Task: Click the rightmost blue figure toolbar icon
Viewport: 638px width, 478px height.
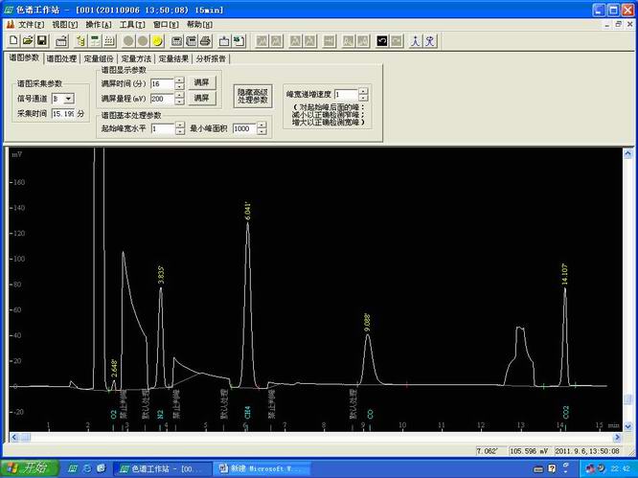Action: [x=430, y=40]
